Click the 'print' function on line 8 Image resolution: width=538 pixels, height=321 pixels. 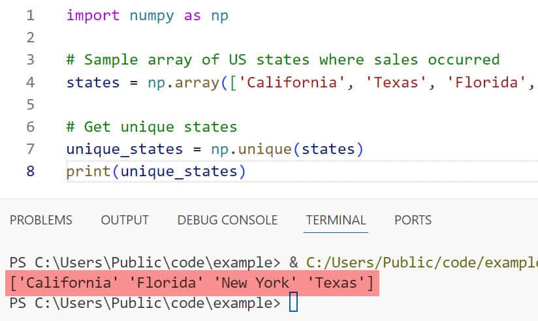[x=89, y=172]
